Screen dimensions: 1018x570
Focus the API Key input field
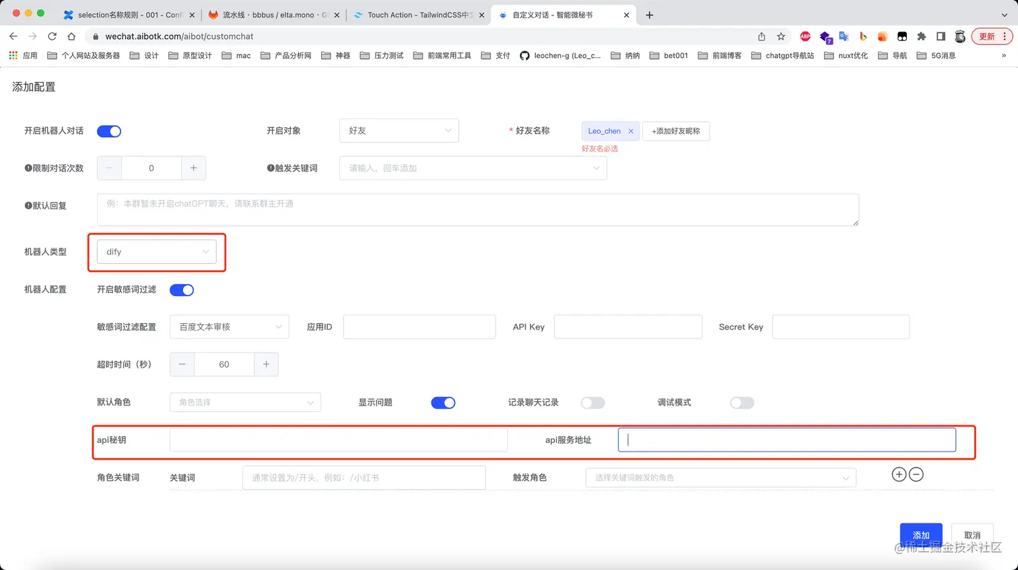628,327
